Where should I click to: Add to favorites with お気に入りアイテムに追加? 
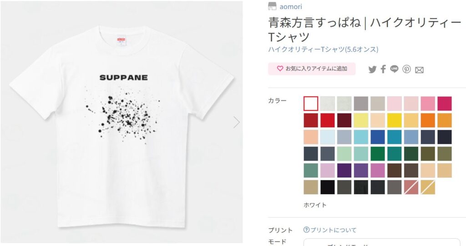tap(312, 69)
